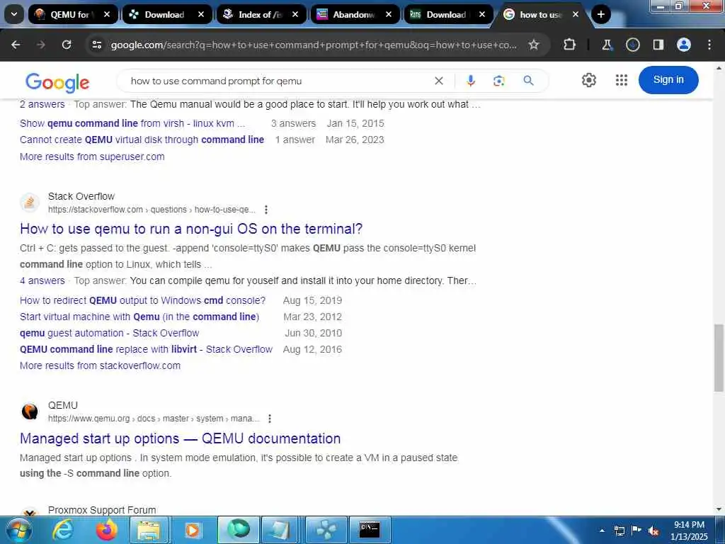Viewport: 725px width, 544px height.
Task: Expand the tab search dropdown
Action: (14, 14)
